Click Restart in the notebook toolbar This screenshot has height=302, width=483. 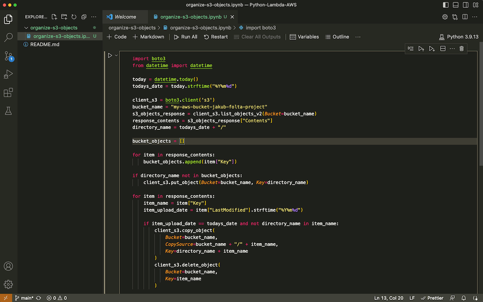pyautogui.click(x=216, y=37)
